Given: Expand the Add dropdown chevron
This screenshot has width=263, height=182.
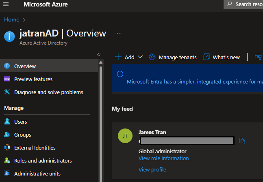Looking at the screenshot, I should pos(140,57).
